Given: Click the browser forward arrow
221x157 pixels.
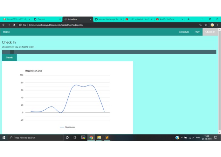Looking at the screenshot, I should point(9,25).
